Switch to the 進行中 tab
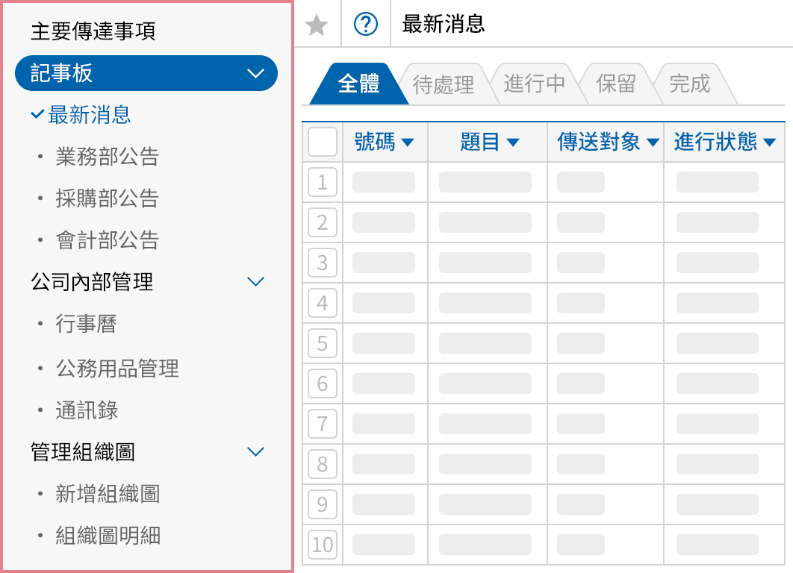 pos(538,84)
